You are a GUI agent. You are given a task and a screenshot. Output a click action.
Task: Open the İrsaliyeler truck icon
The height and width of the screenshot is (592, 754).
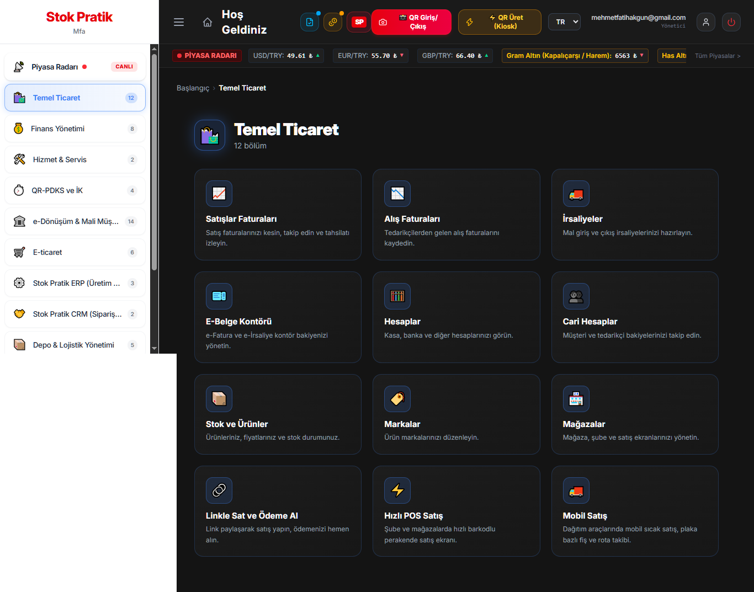click(x=576, y=194)
